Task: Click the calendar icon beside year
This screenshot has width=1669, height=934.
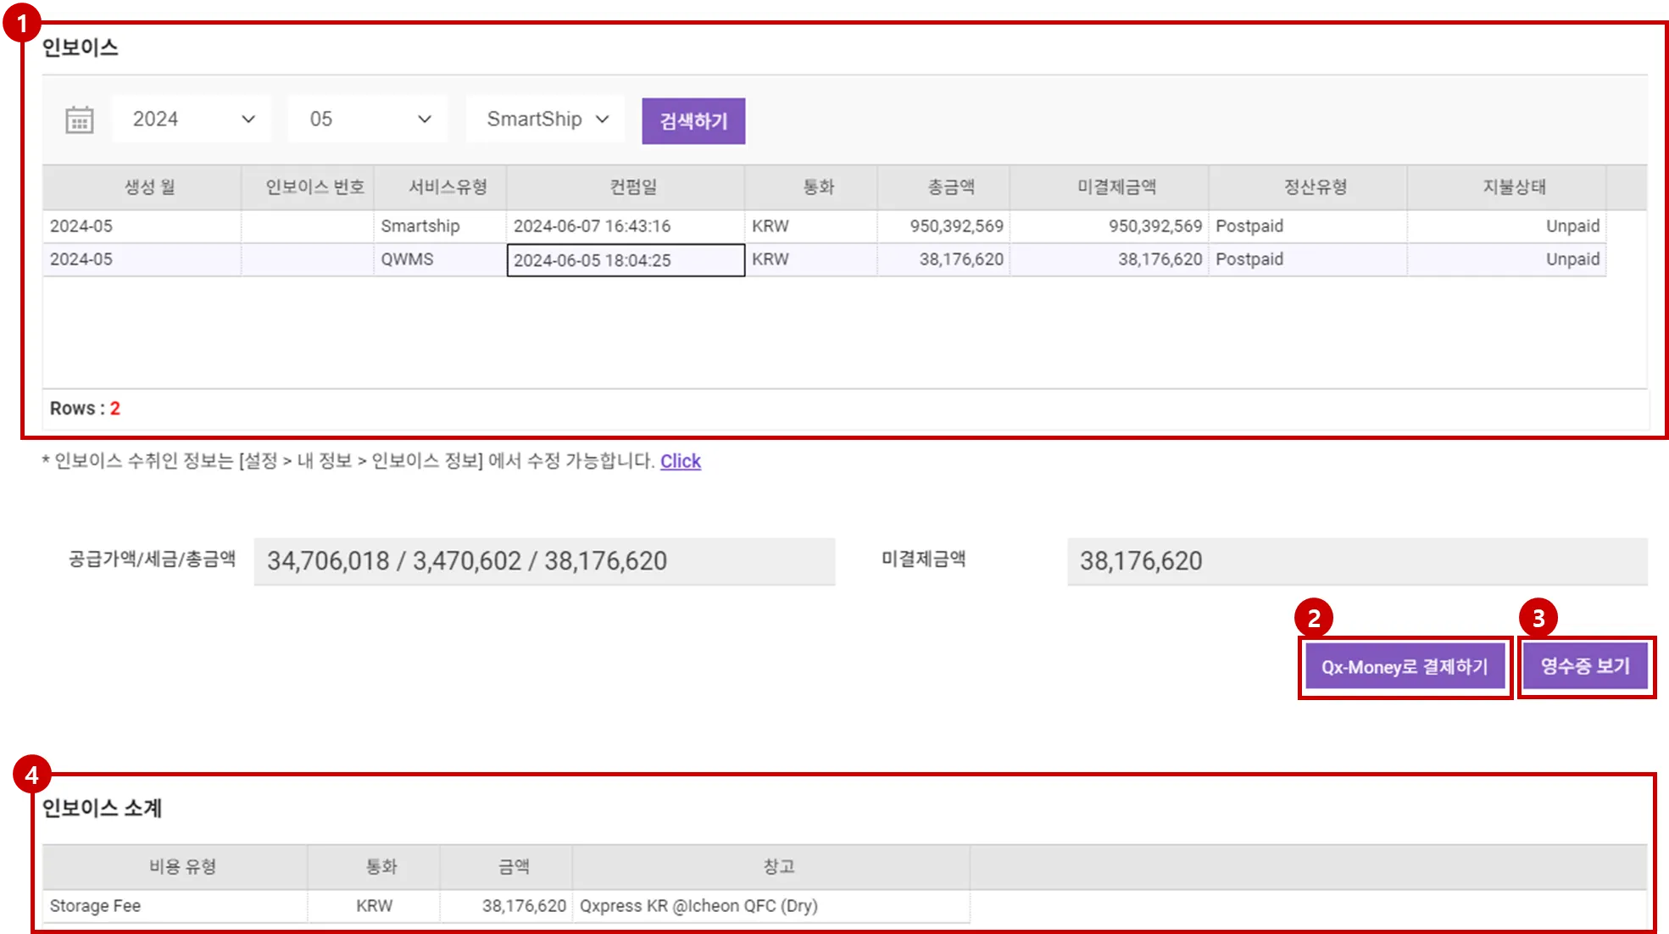Action: coord(79,120)
